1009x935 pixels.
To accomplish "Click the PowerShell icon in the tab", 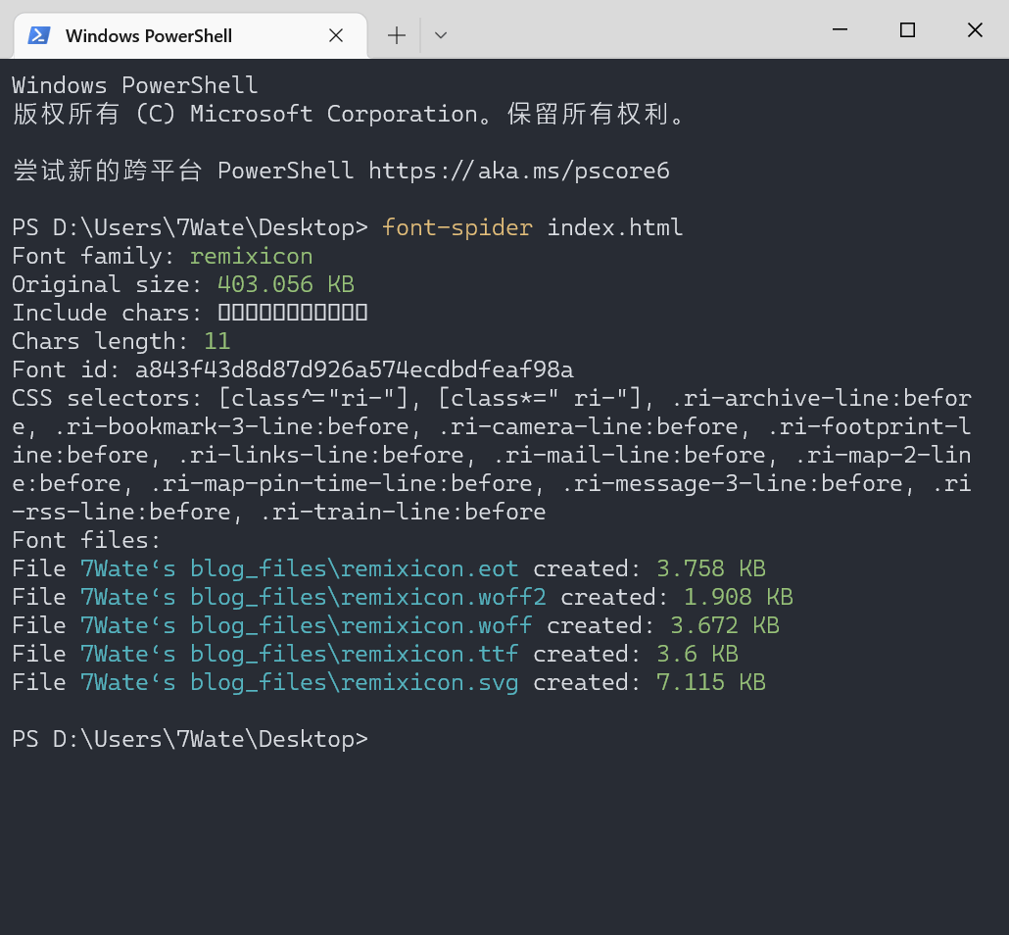I will coord(39,36).
